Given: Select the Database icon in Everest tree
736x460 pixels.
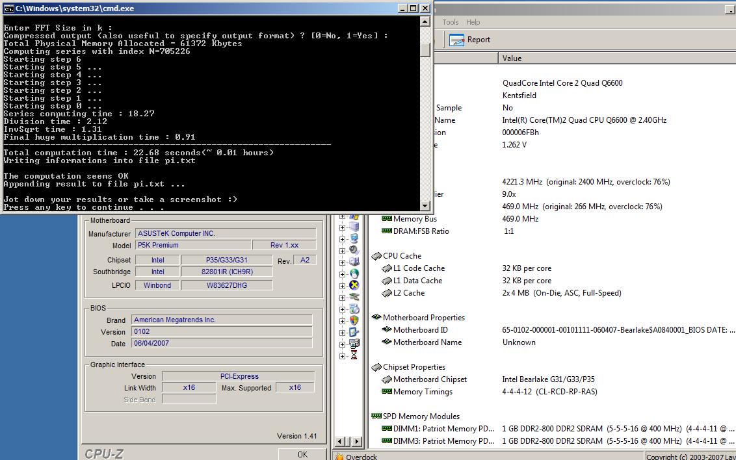Looking at the screenshot, I should point(354,344).
